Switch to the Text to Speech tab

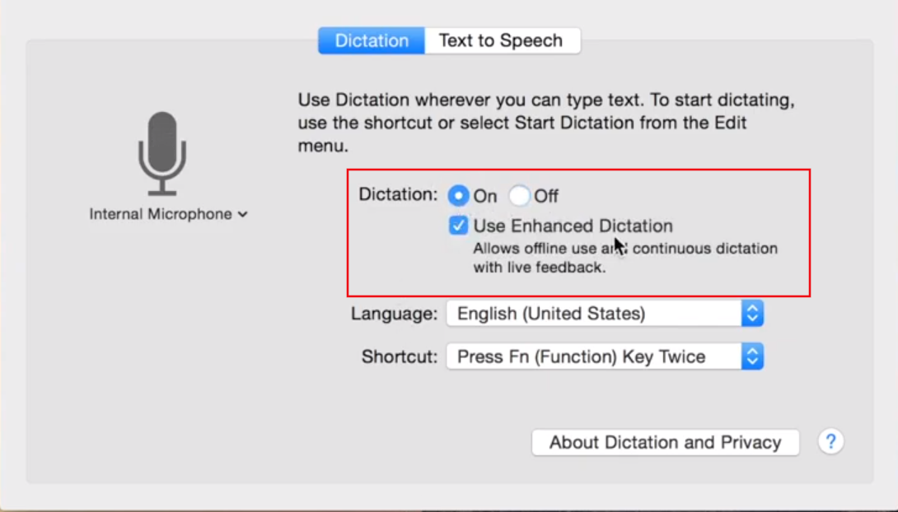coord(502,40)
